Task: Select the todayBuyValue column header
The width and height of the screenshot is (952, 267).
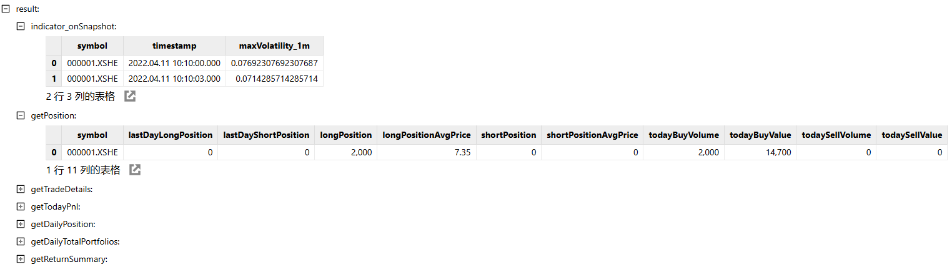Action: pos(760,135)
